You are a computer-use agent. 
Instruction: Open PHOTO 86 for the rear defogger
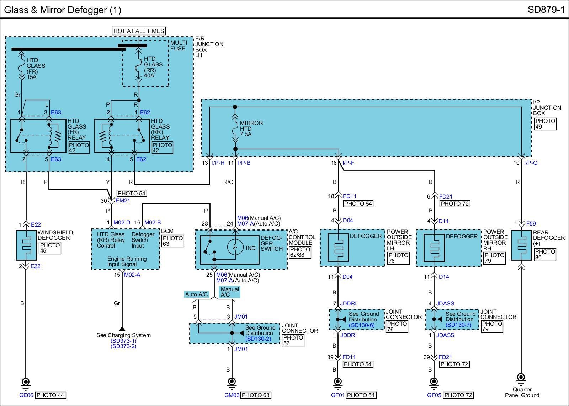coord(545,254)
